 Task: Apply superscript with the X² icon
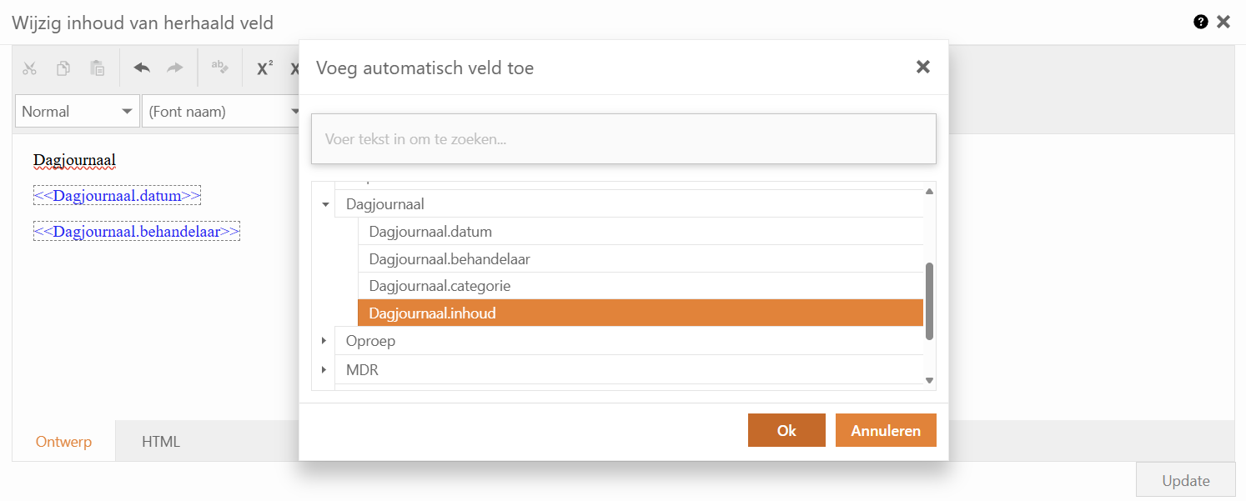[x=264, y=68]
